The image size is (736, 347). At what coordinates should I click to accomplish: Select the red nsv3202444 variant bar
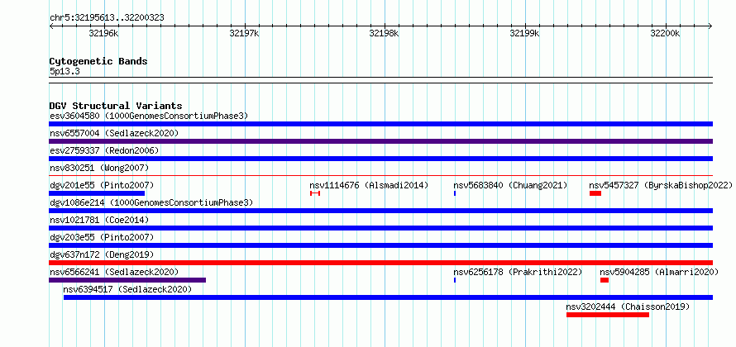pyautogui.click(x=608, y=315)
